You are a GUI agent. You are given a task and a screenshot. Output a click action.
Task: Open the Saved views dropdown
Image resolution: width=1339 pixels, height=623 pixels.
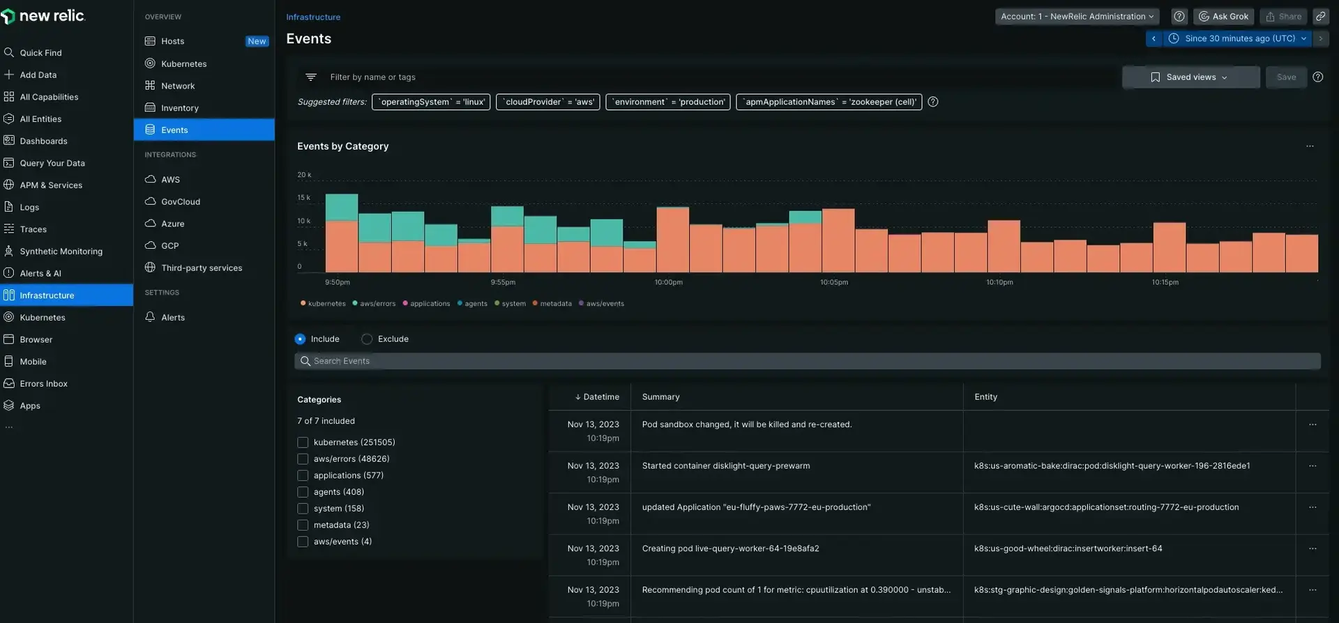tap(1190, 77)
